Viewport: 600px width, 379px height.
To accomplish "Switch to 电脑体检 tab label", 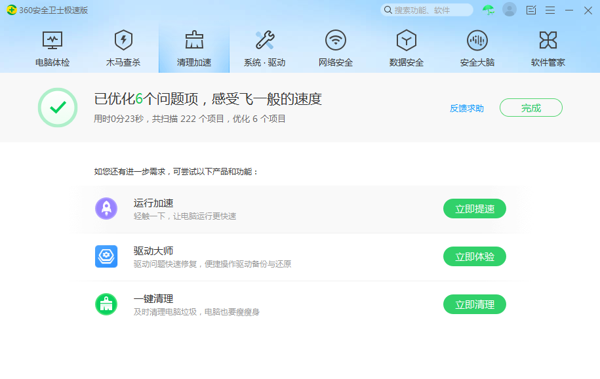I will click(x=52, y=62).
